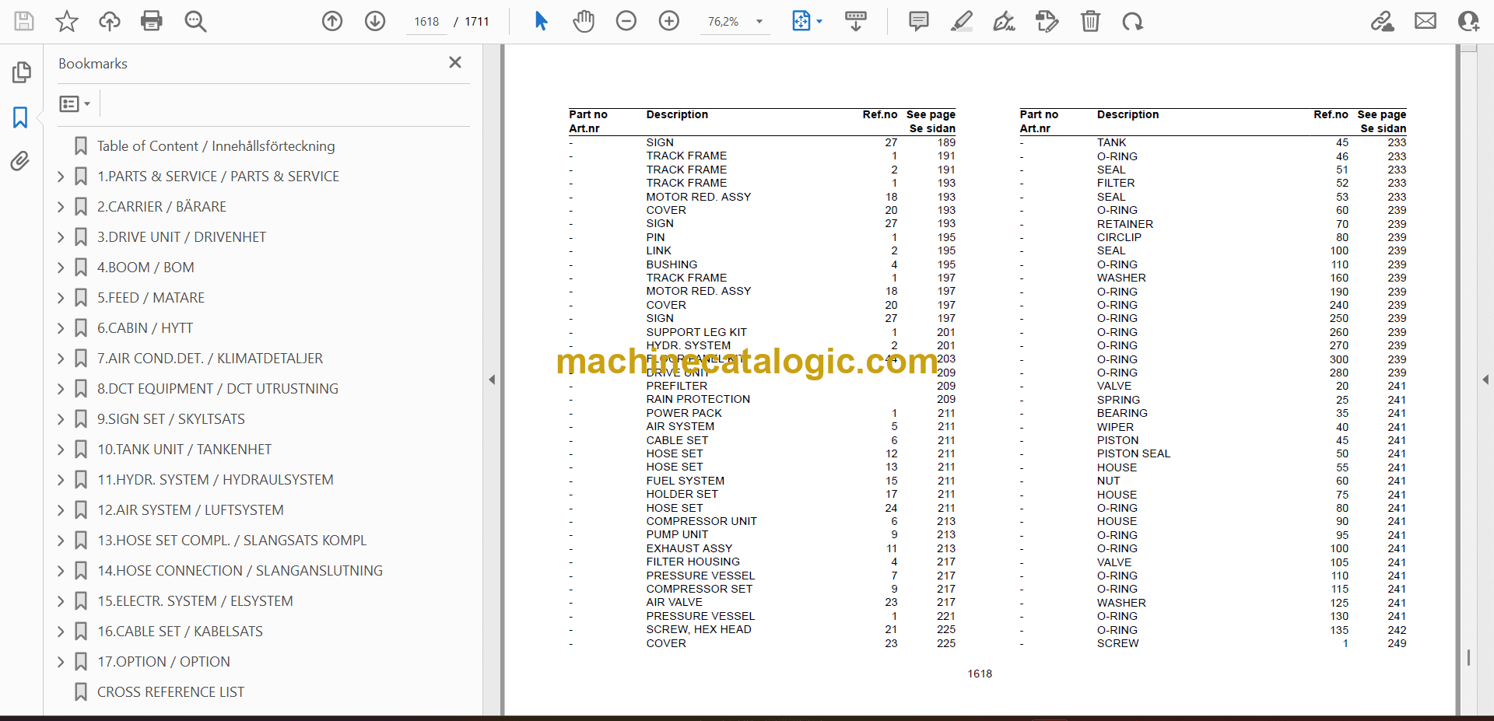Open page thumbnails panel
This screenshot has height=721, width=1494.
pyautogui.click(x=21, y=72)
